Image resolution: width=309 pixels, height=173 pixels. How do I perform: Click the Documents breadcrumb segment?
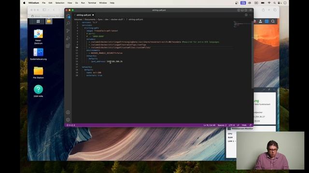(90, 19)
